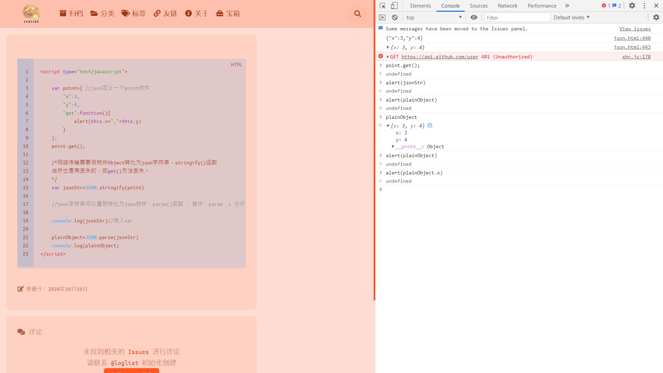The width and height of the screenshot is (663, 373).
Task: Create live expression with eye icon
Action: pos(474,17)
